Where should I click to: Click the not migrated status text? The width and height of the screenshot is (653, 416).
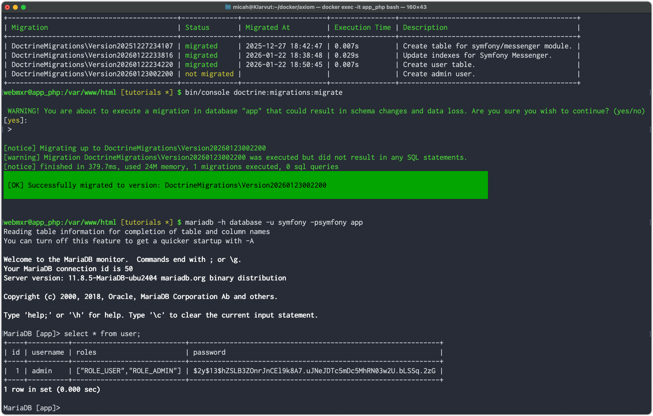click(209, 74)
